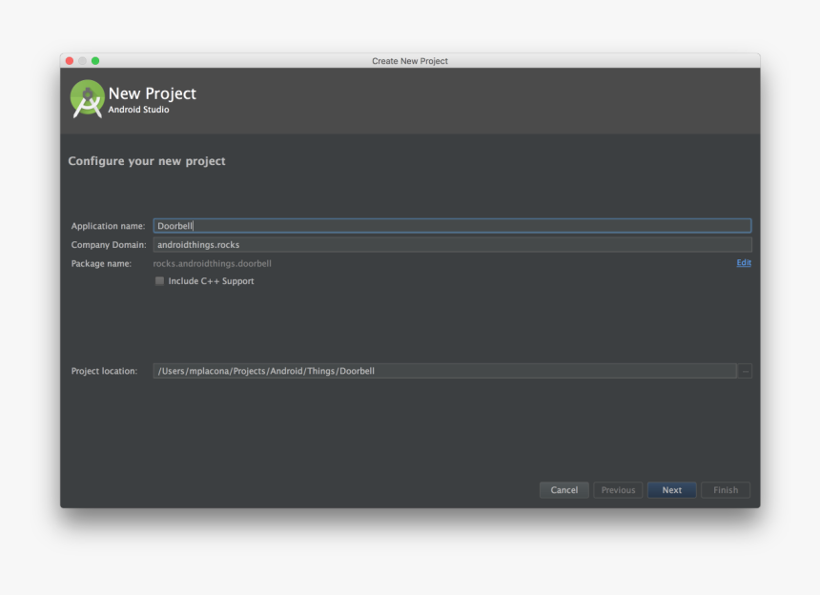Click the Finish button
This screenshot has width=820, height=595.
tap(726, 489)
